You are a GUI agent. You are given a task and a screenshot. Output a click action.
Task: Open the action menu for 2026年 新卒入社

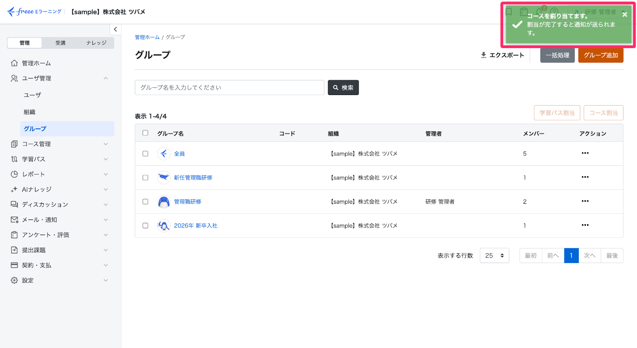coord(585,225)
